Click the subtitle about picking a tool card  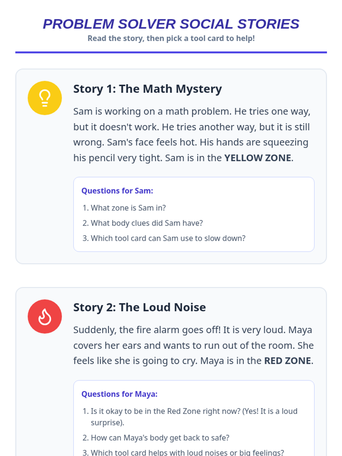click(x=171, y=38)
